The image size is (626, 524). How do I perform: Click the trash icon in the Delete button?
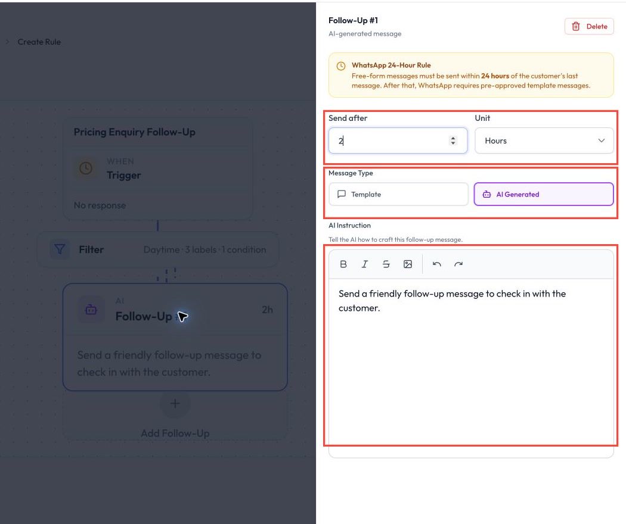coord(576,26)
